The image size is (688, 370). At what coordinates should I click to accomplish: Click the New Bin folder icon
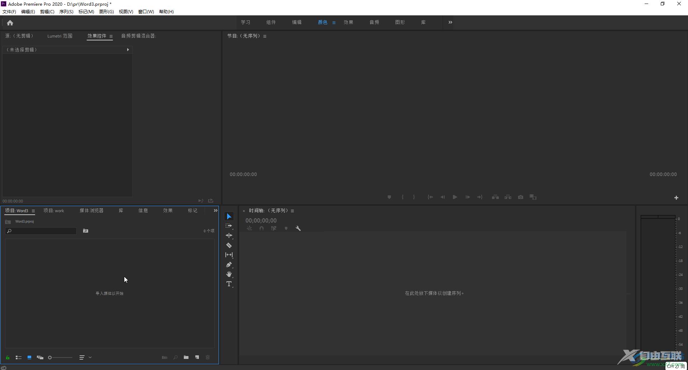click(186, 357)
